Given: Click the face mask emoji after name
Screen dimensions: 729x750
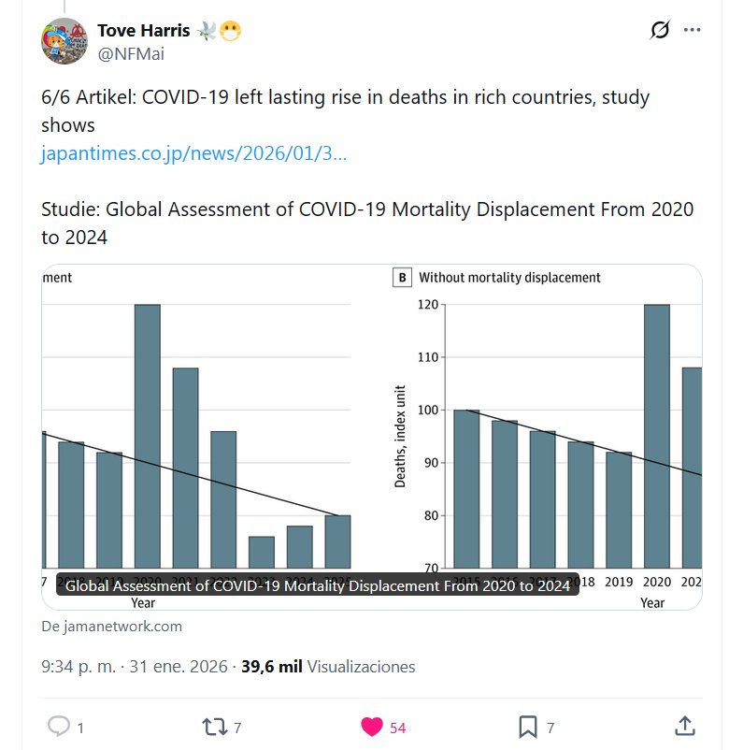Looking at the screenshot, I should click(230, 31).
